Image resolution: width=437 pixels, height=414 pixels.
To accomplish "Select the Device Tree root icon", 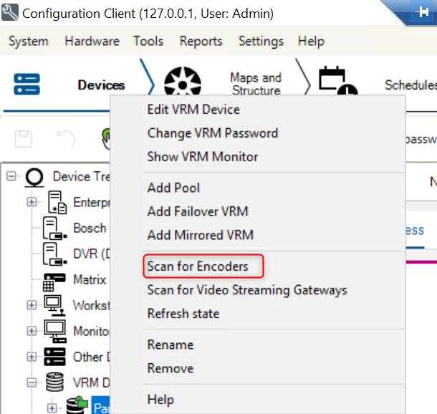I will tap(33, 176).
